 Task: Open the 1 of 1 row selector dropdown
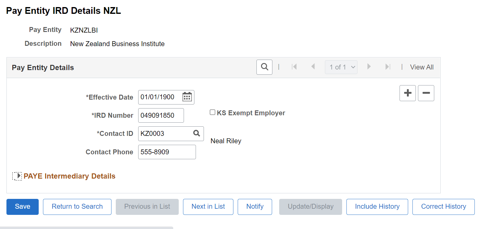(x=341, y=67)
